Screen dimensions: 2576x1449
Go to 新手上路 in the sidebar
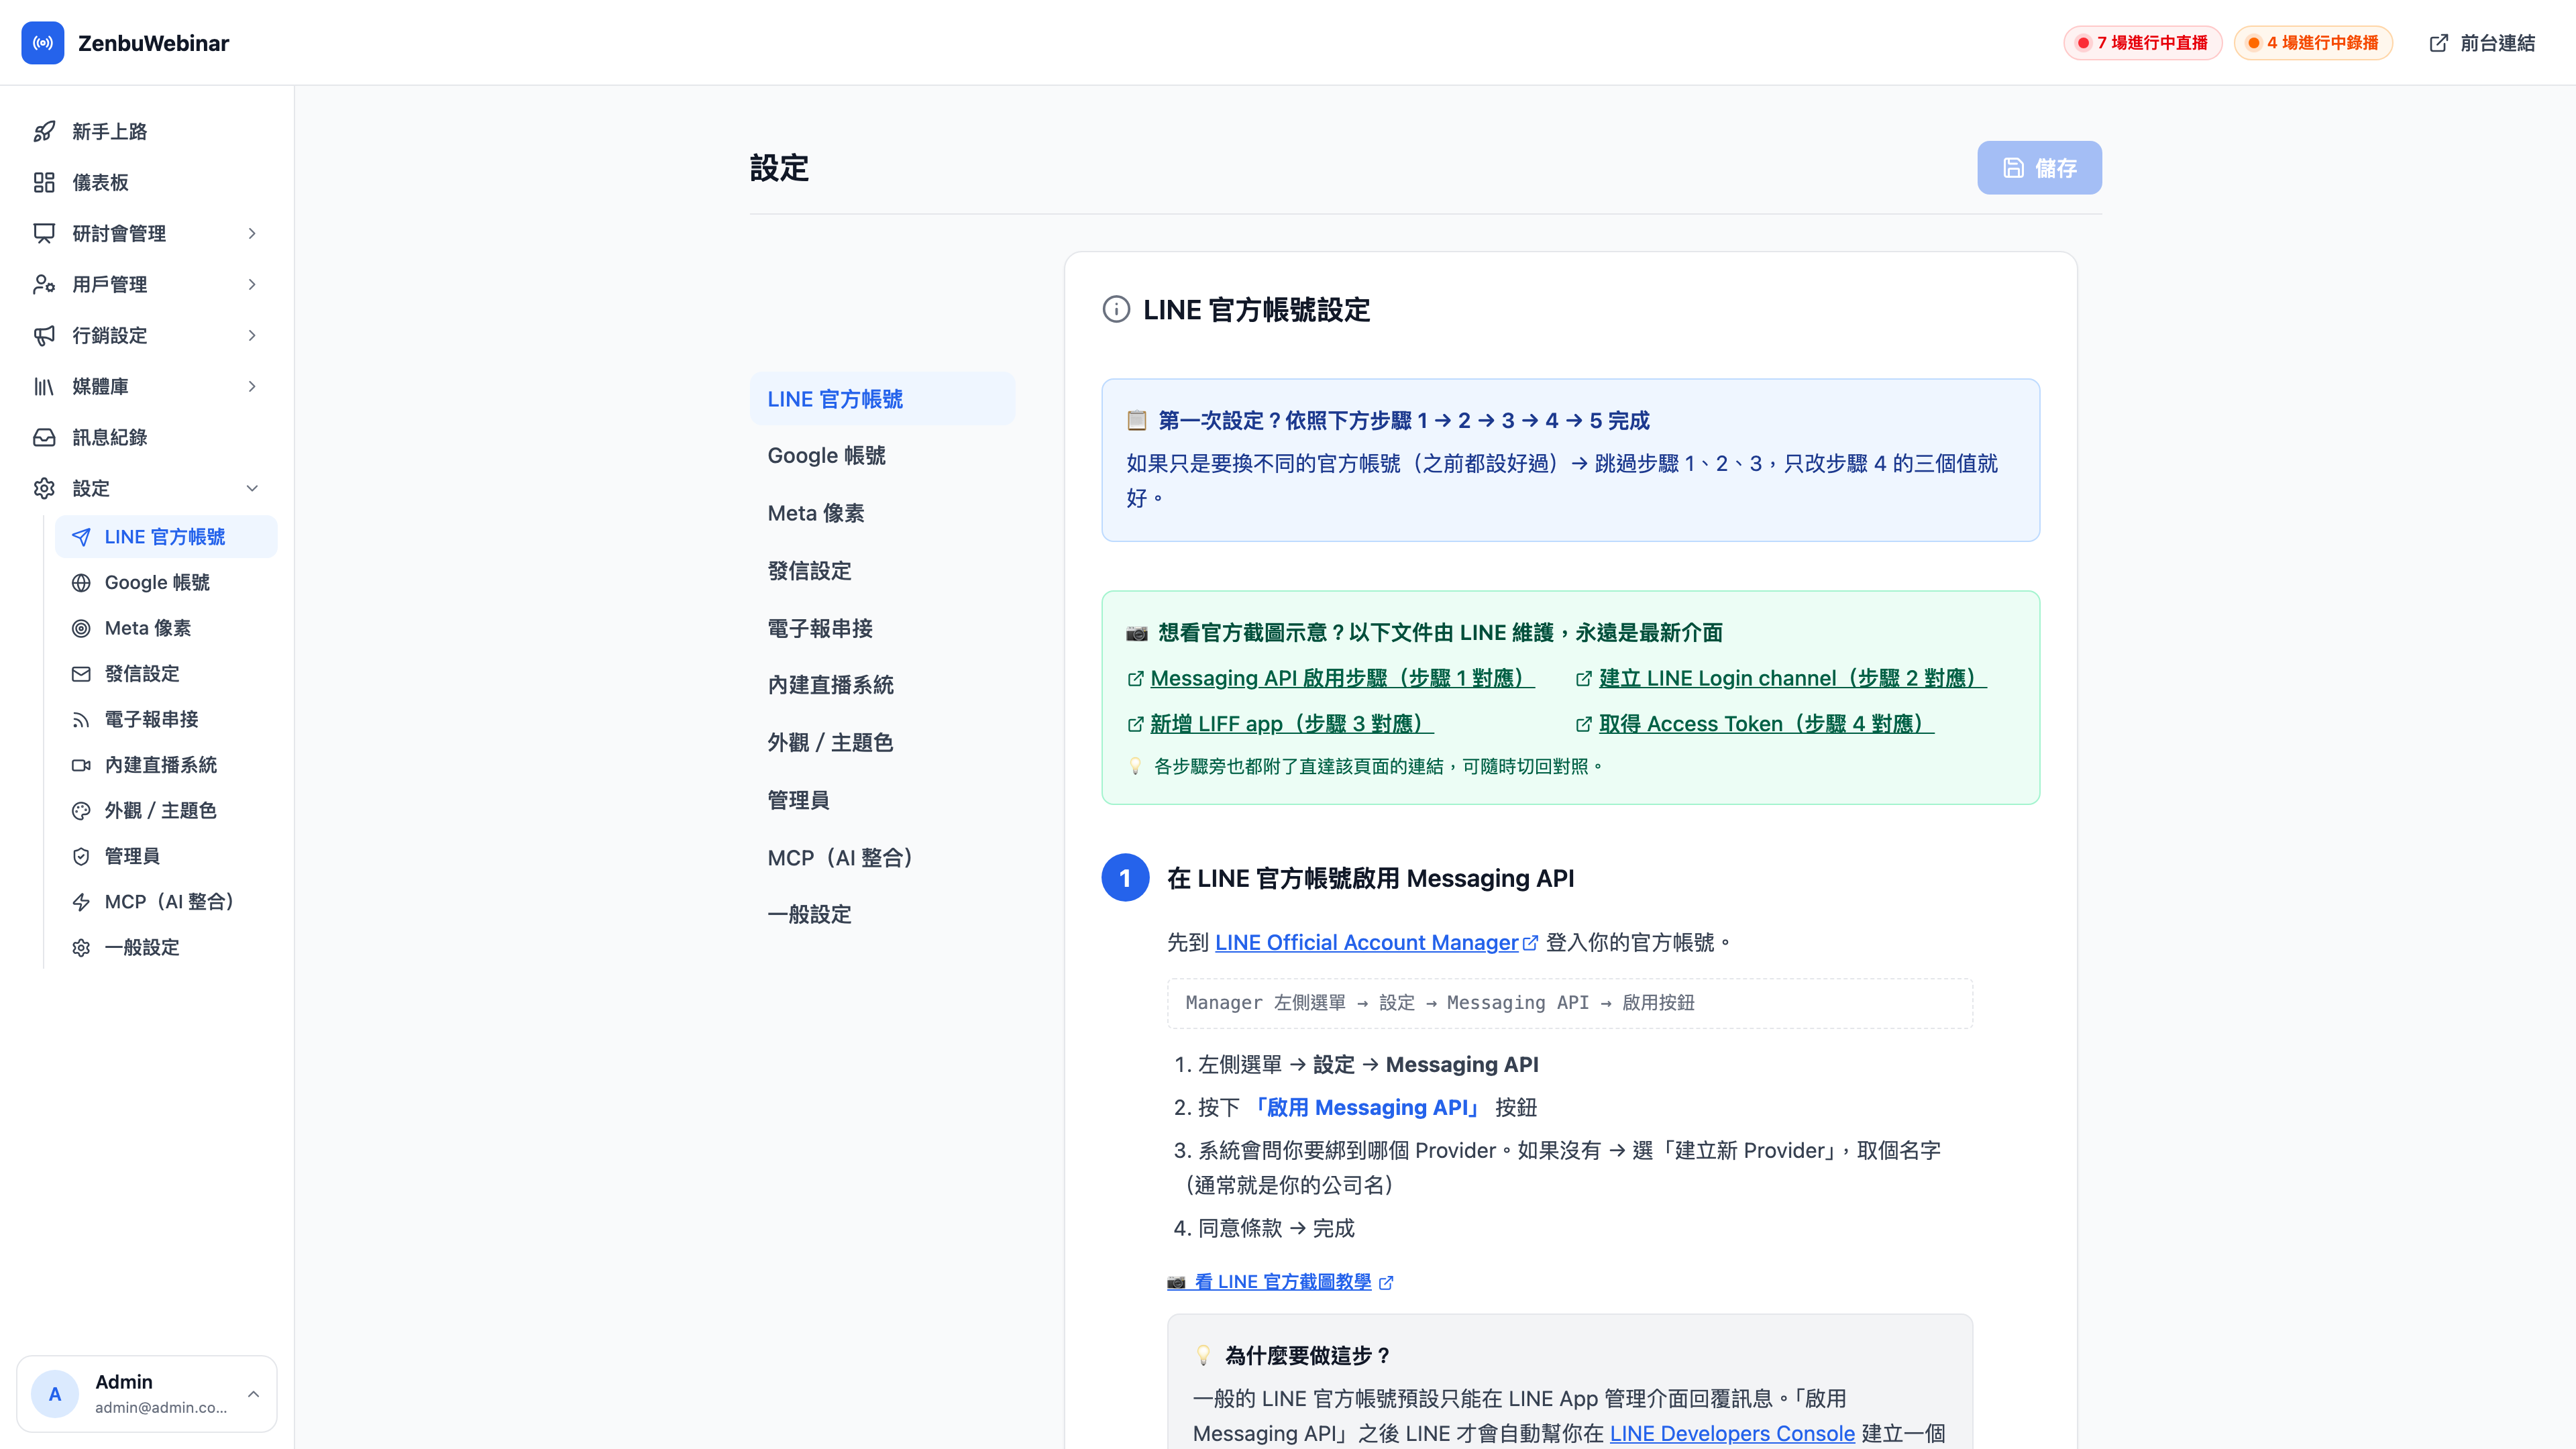pyautogui.click(x=147, y=131)
